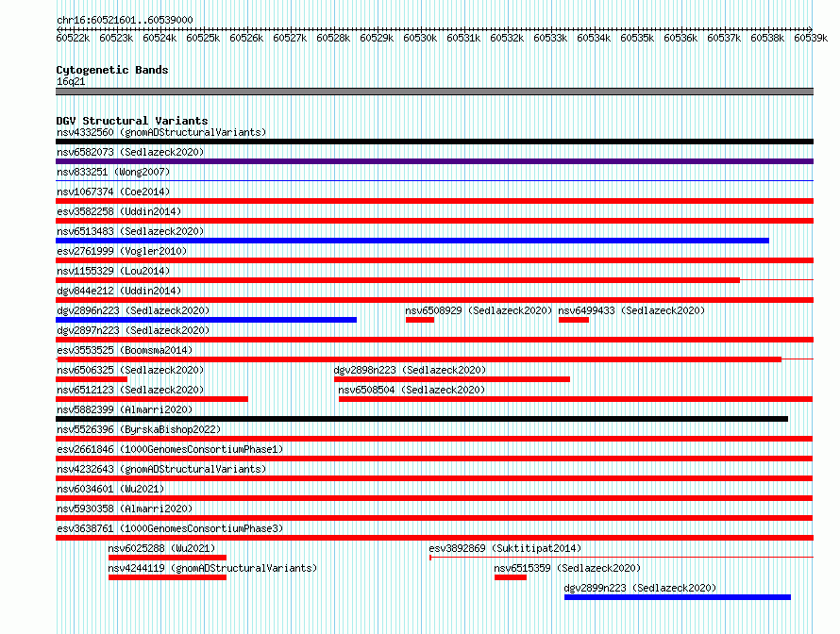Click the Cytogenetic Bands track title
The width and height of the screenshot is (840, 634).
(x=112, y=70)
